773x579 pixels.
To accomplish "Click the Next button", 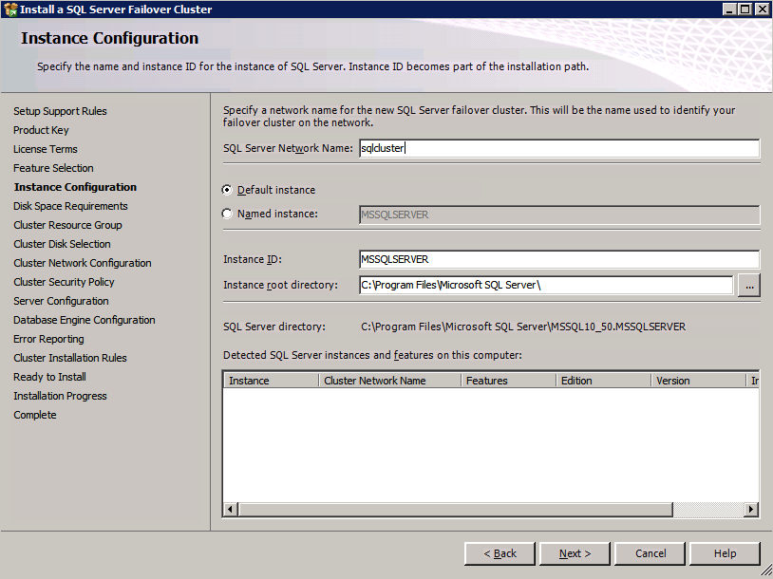I will [575, 553].
